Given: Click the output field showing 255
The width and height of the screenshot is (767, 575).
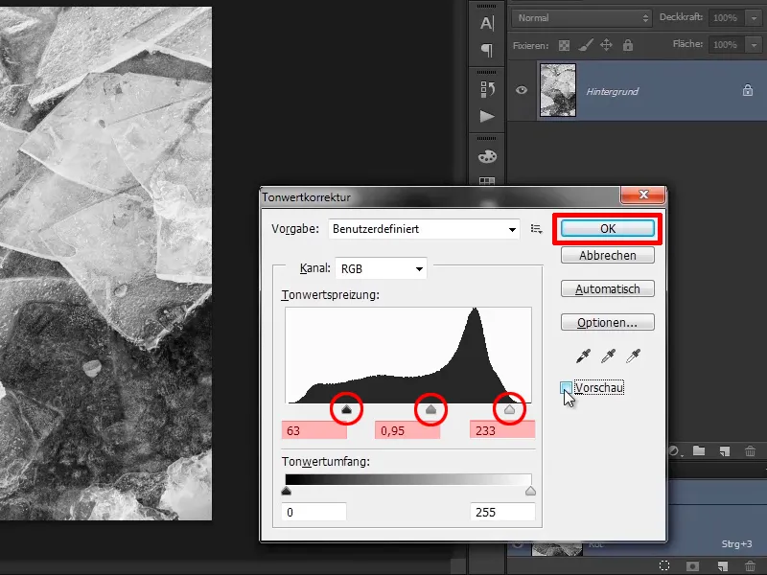Looking at the screenshot, I should pos(502,512).
